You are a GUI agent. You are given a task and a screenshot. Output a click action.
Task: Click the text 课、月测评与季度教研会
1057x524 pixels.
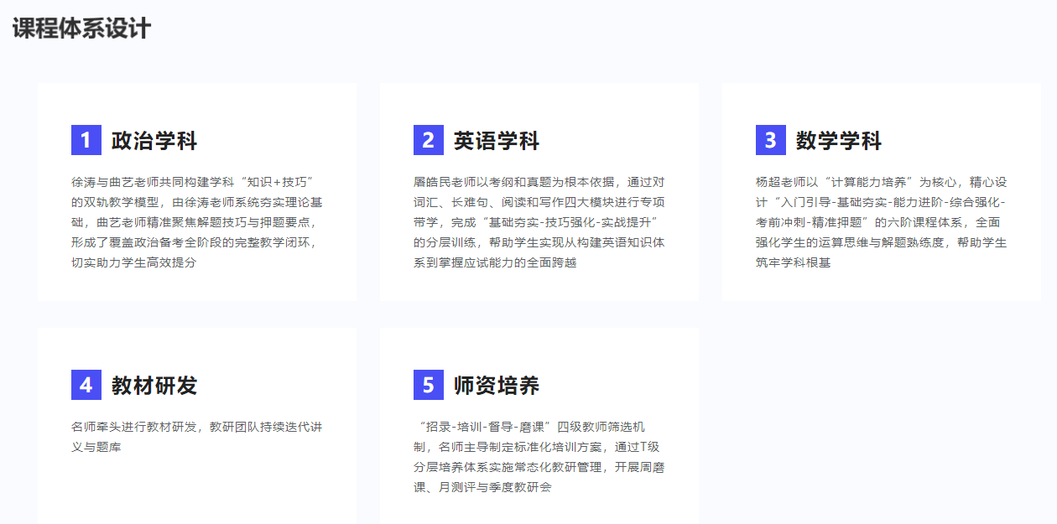click(482, 487)
